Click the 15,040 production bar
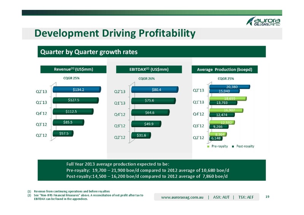The width and height of the screenshot is (304, 215). [225, 91]
